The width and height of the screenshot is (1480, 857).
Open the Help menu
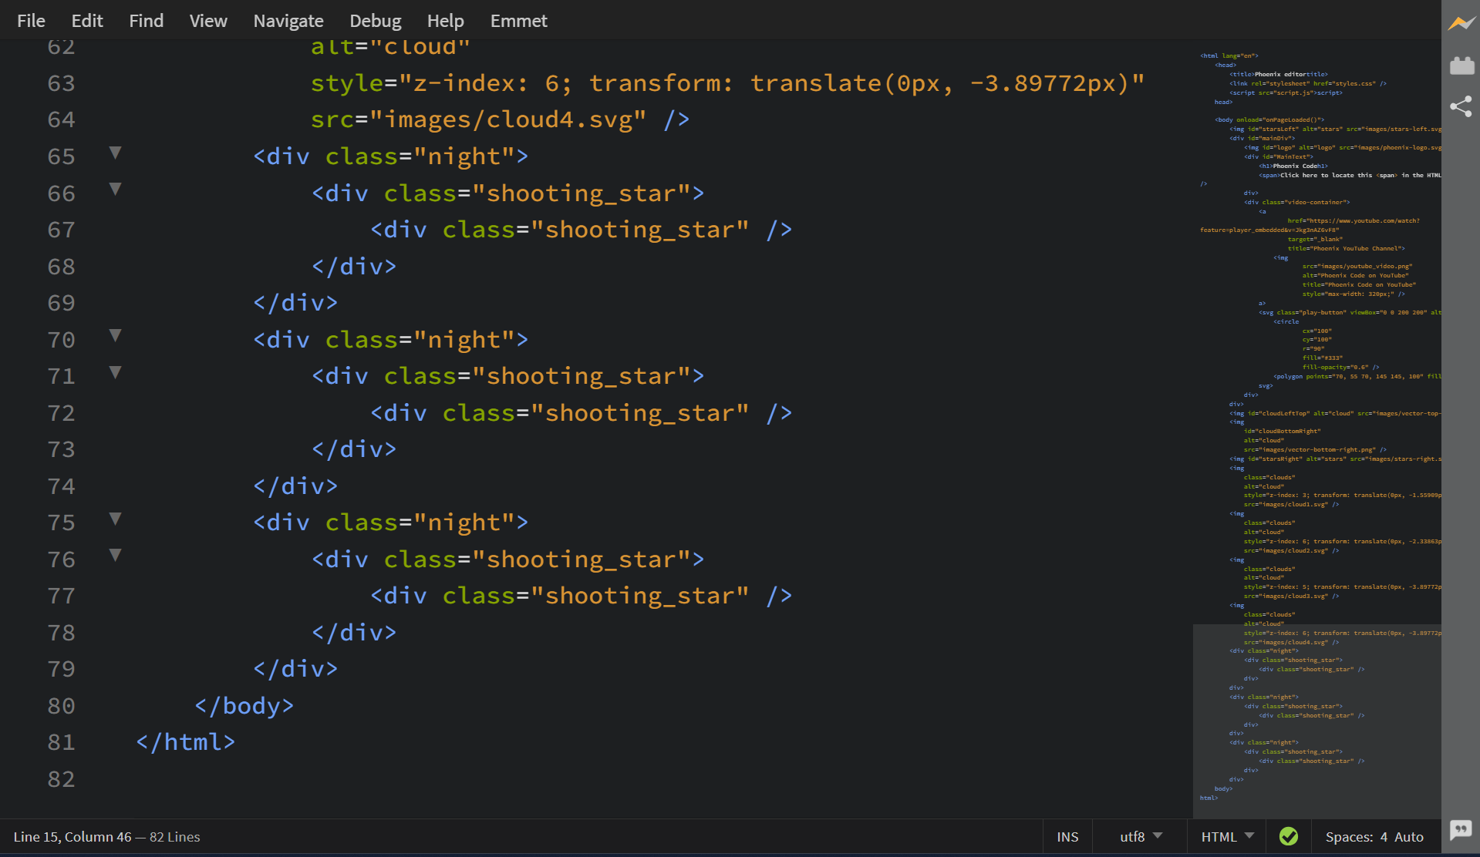[446, 21]
